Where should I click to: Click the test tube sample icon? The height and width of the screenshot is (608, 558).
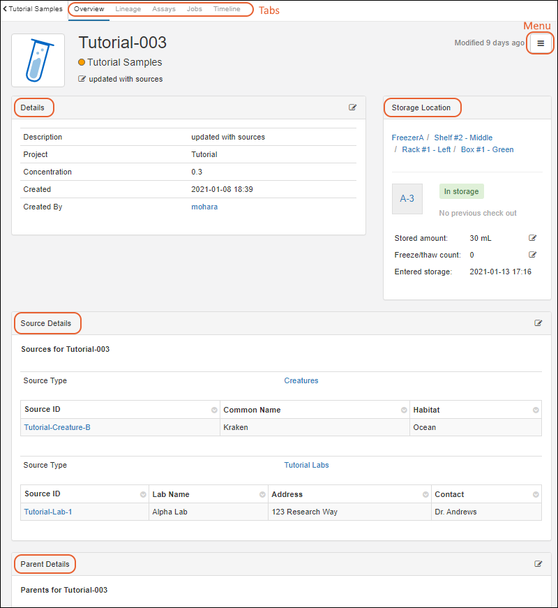(38, 60)
